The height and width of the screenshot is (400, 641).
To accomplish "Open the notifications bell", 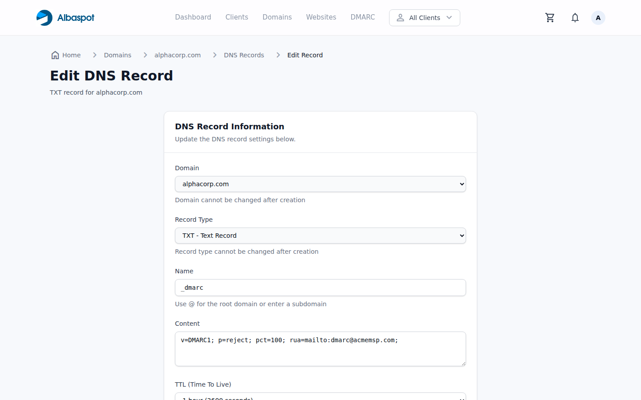I will pyautogui.click(x=575, y=17).
